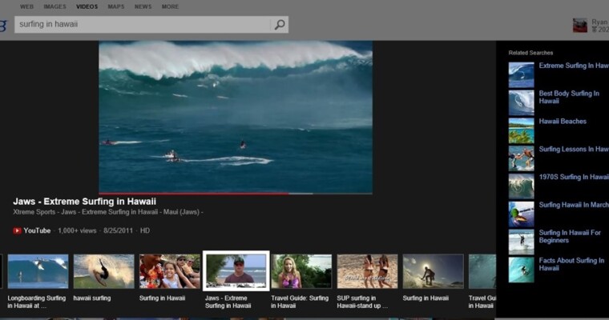609x320 pixels.
Task: Click Extreme Surfing In Hawaii thumbnail image
Action: 521,75
